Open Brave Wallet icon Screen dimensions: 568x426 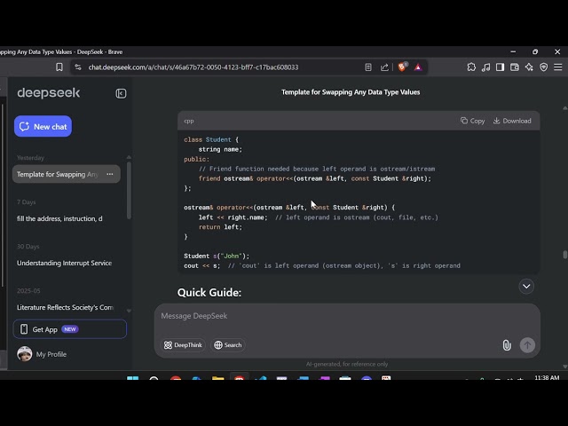tap(515, 67)
